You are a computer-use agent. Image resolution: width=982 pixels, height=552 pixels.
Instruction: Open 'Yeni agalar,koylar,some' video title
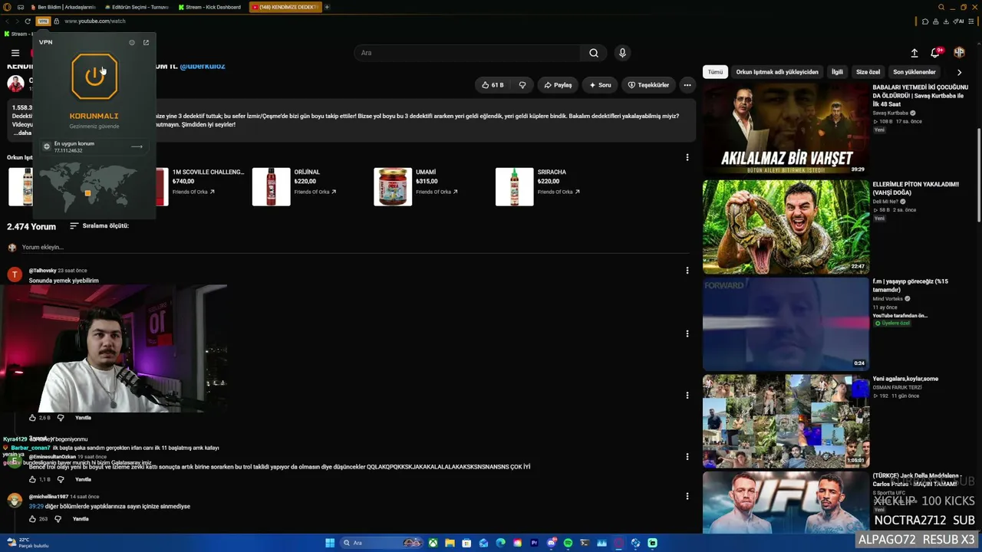(x=905, y=379)
